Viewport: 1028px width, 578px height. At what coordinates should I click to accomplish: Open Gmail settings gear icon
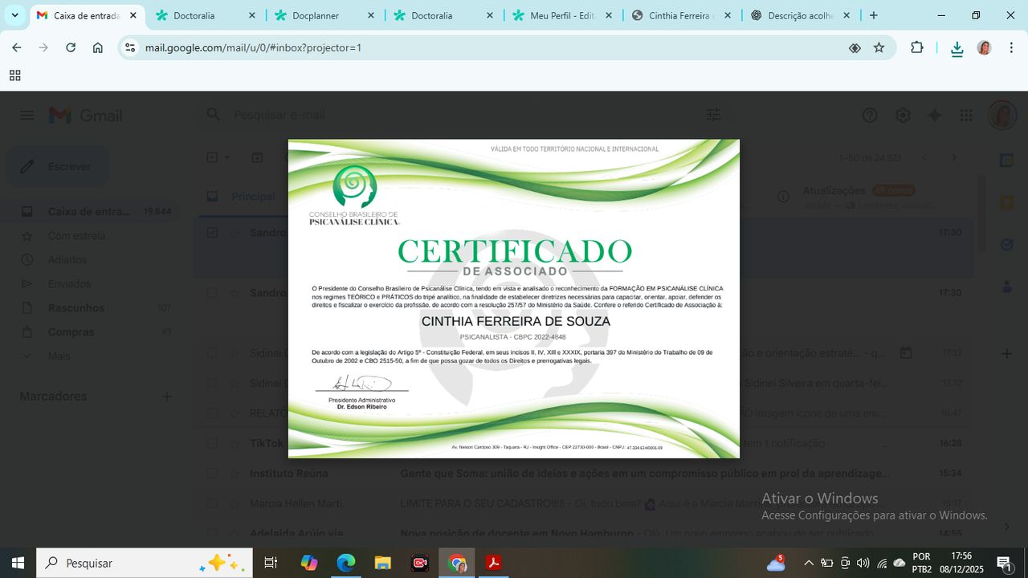click(903, 116)
